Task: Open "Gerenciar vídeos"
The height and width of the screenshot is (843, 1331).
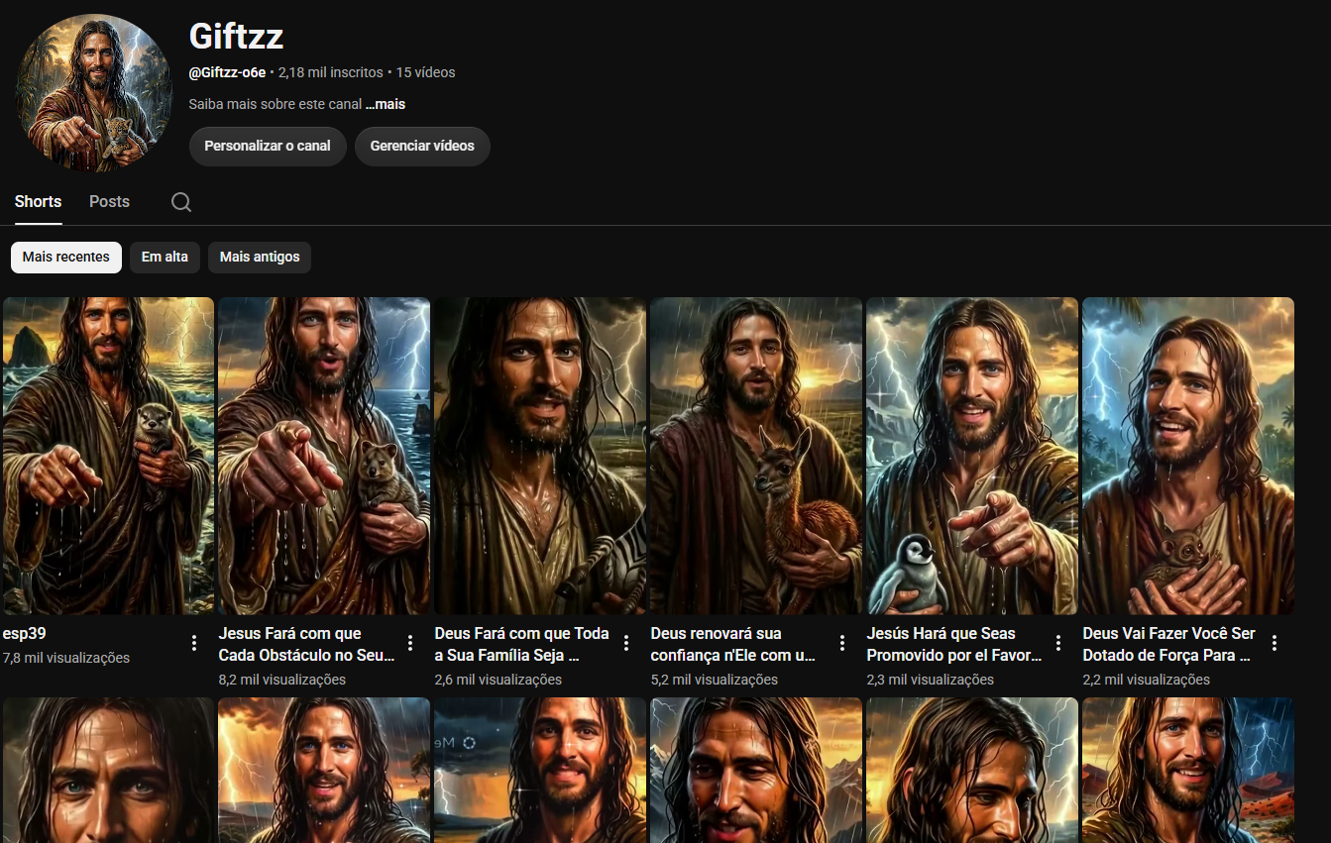Action: point(422,146)
